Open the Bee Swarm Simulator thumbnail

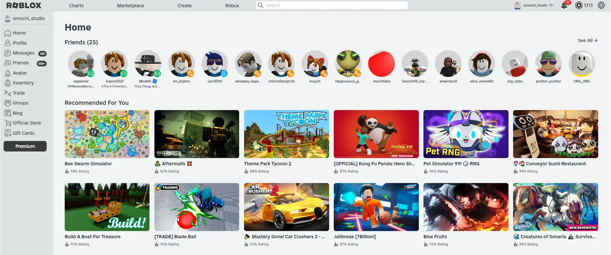tap(107, 134)
